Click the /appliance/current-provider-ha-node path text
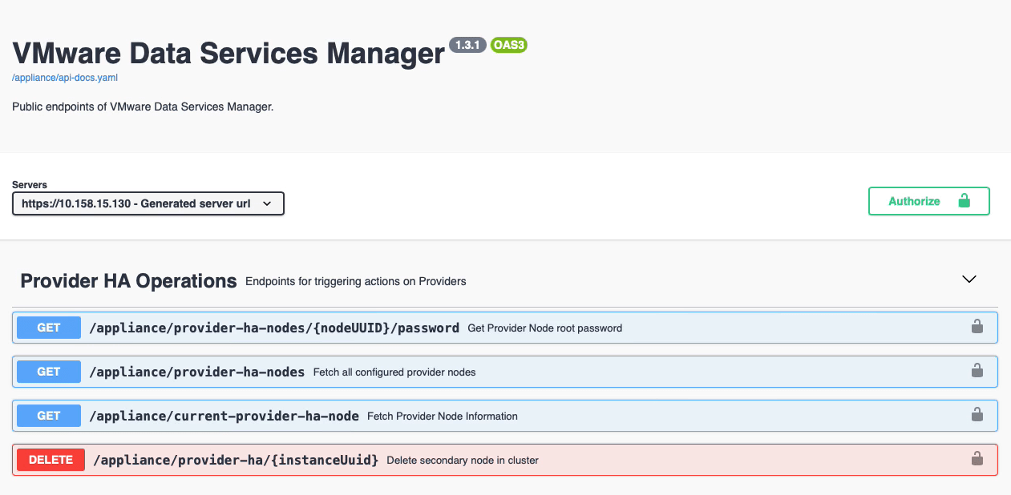 224,416
